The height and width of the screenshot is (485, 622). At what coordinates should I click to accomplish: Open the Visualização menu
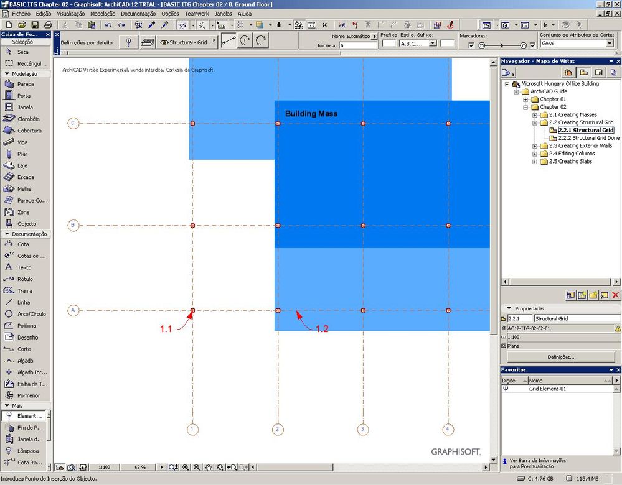click(70, 14)
